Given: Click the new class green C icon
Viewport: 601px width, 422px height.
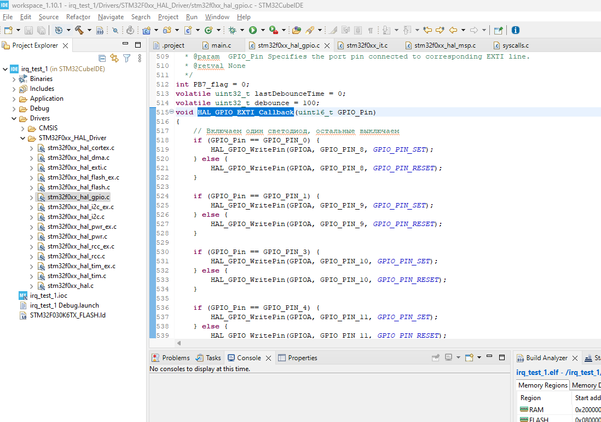Looking at the screenshot, I should tap(209, 30).
